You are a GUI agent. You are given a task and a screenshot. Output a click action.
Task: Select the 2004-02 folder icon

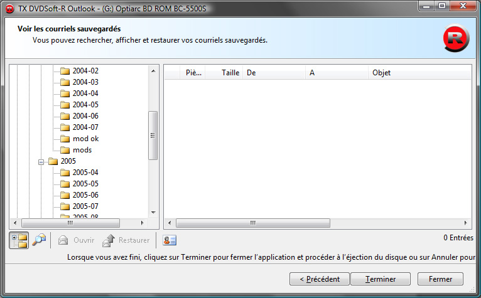65,71
